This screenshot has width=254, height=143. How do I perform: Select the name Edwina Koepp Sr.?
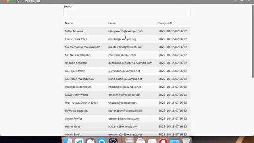76,110
